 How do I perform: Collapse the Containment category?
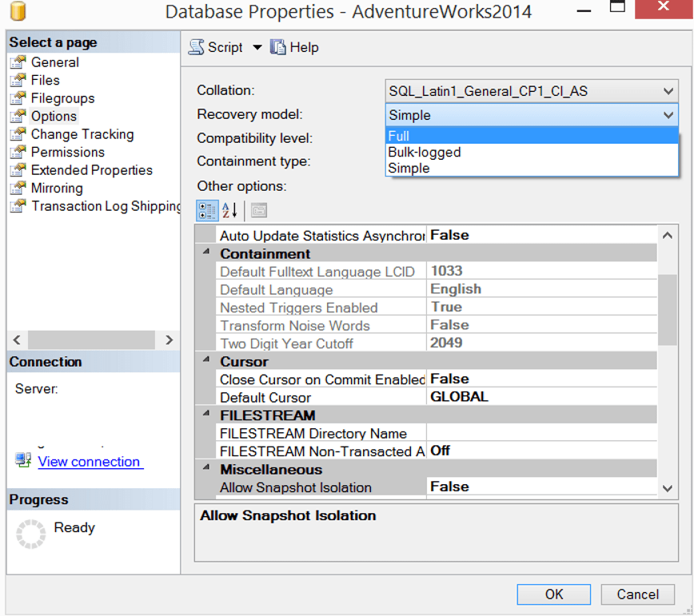coord(206,252)
